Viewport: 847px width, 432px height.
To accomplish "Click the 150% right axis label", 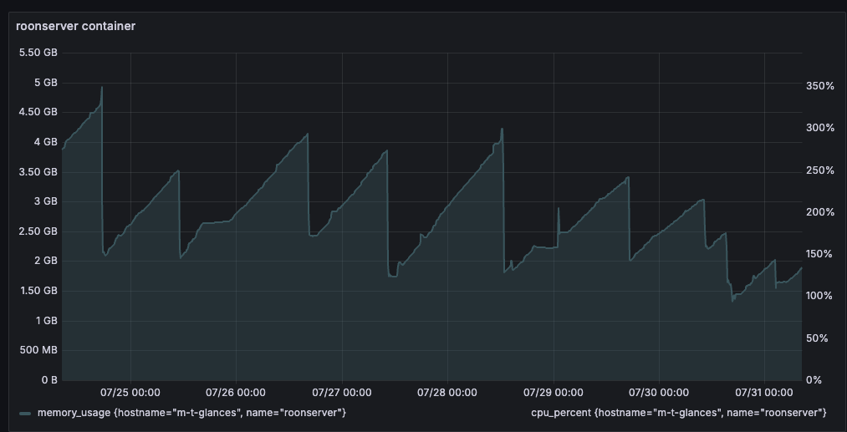I will coord(820,254).
